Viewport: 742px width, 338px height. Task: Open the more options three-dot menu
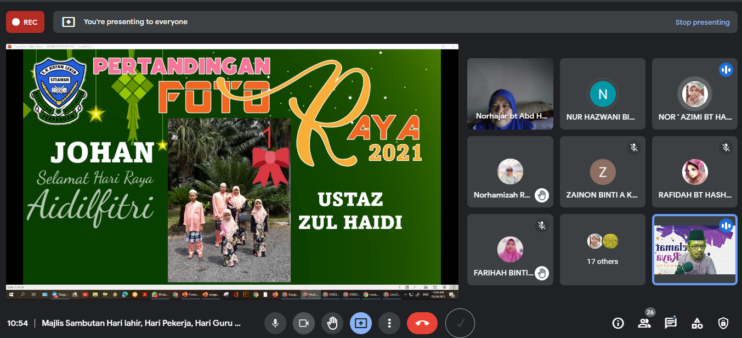(389, 323)
